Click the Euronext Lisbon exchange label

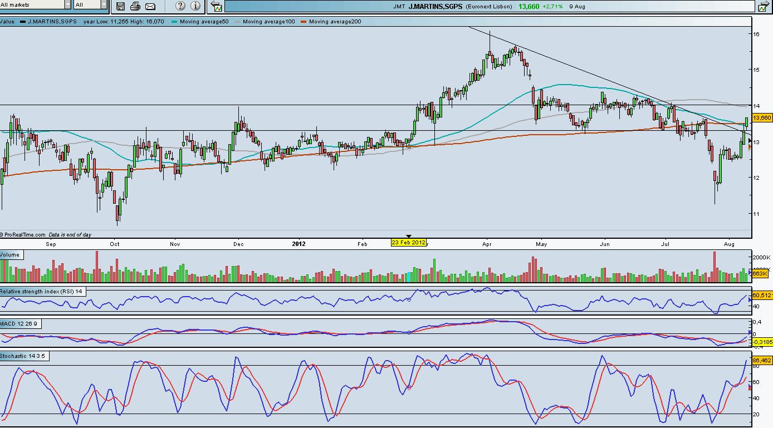click(489, 7)
